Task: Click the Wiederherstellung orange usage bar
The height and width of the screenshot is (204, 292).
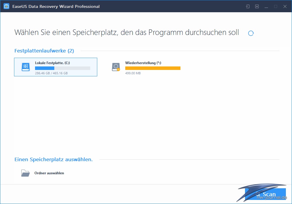Action: (x=153, y=68)
